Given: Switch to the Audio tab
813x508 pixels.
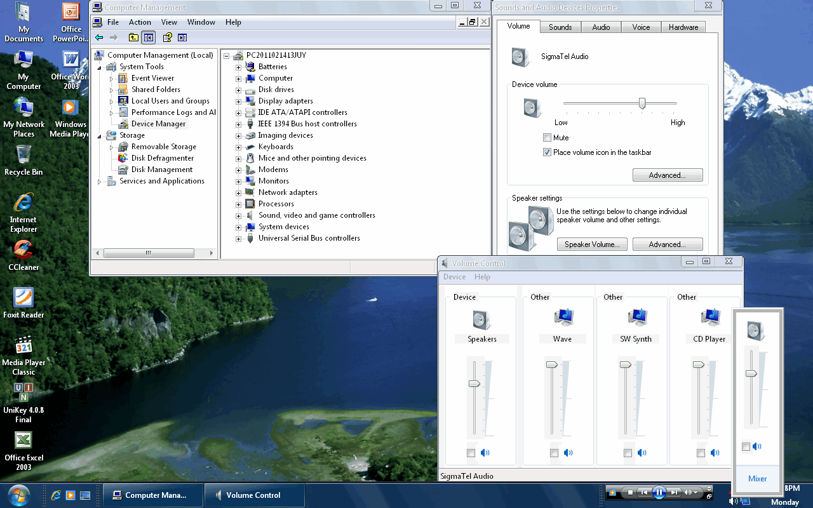Looking at the screenshot, I should pos(601,27).
